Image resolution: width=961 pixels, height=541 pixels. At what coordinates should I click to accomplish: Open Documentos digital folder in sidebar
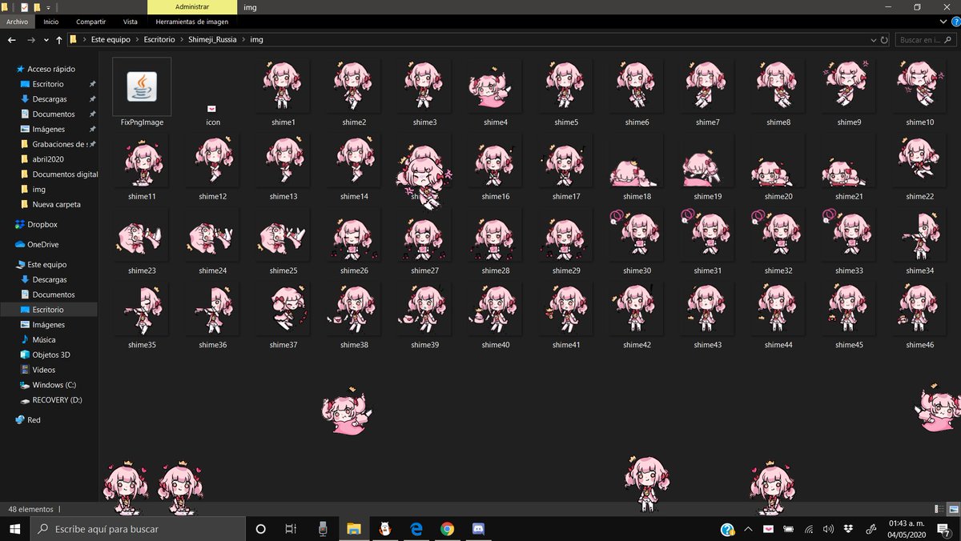[x=65, y=174]
